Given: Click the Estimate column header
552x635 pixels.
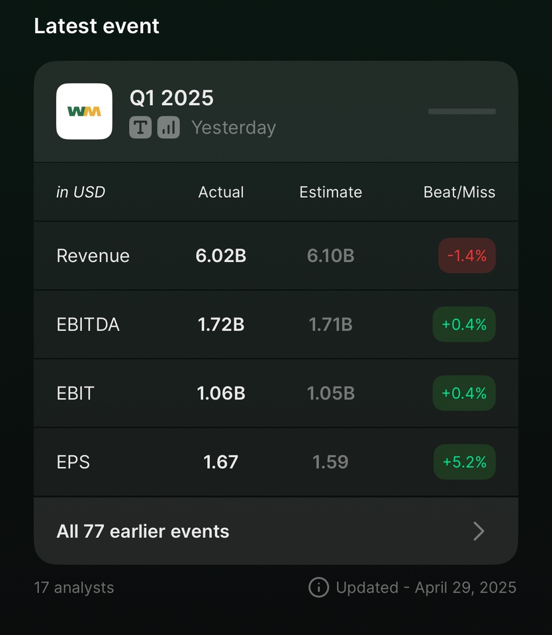Looking at the screenshot, I should coord(331,192).
